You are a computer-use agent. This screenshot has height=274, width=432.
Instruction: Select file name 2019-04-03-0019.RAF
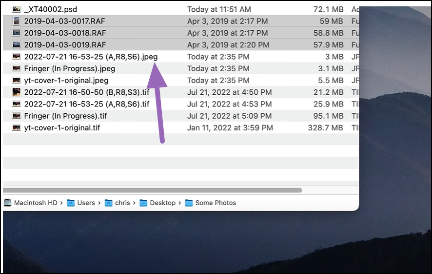pyautogui.click(x=65, y=45)
